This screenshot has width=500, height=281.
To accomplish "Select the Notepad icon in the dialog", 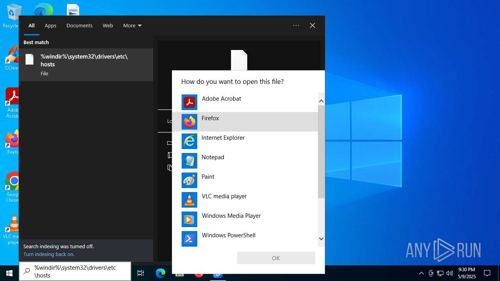I will point(189,161).
